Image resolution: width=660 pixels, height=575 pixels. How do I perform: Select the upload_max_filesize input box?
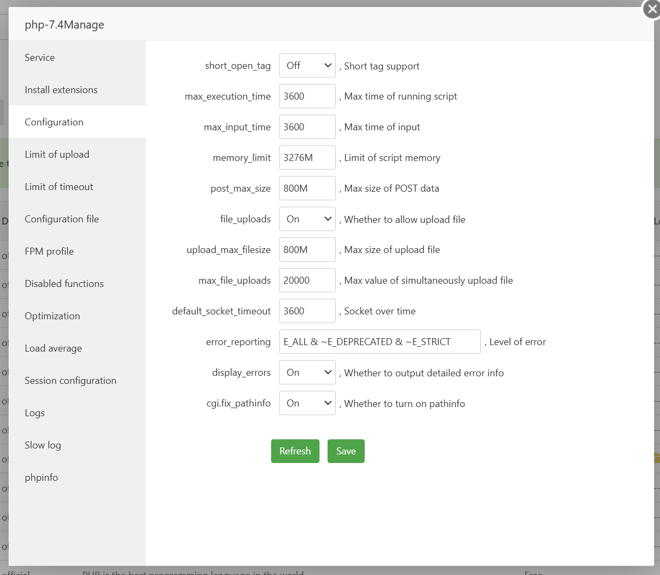click(x=307, y=250)
